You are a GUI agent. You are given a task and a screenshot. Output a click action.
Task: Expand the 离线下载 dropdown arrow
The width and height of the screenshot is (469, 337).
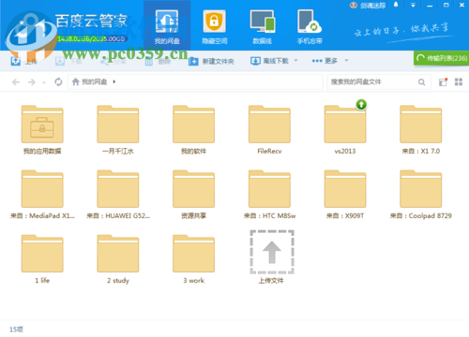click(295, 61)
